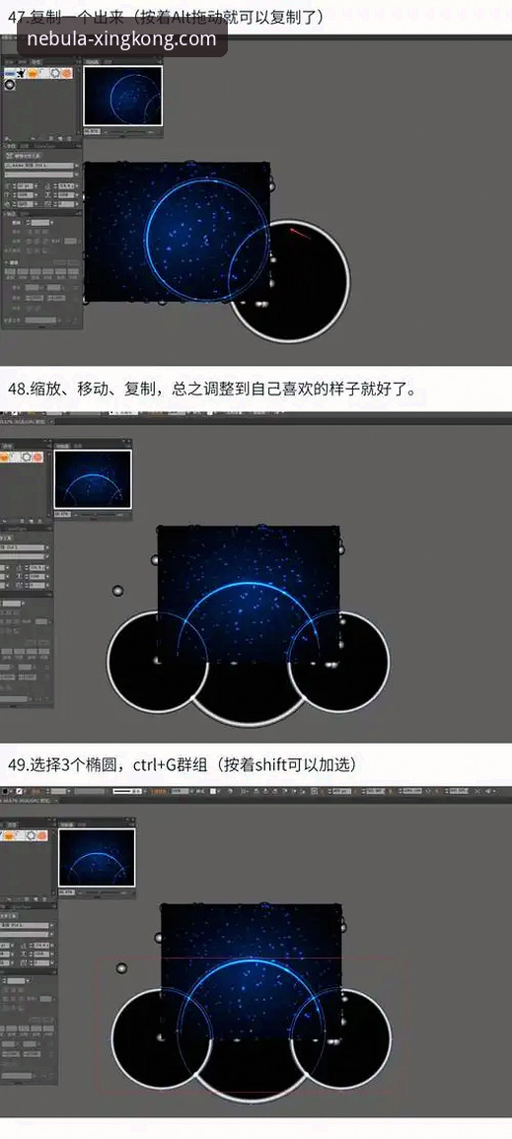This screenshot has width=512, height=1139.
Task: Select the large blue glowing circle in step 47
Action: tap(207, 240)
